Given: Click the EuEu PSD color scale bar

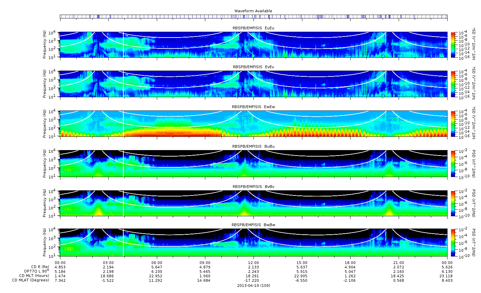Looking at the screenshot, I should (x=453, y=45).
